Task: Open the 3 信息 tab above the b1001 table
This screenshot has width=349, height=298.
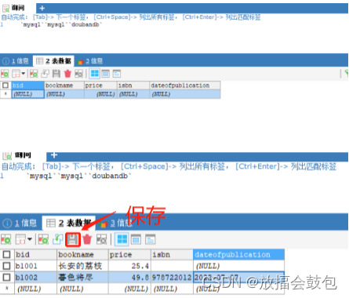Action: (116, 223)
